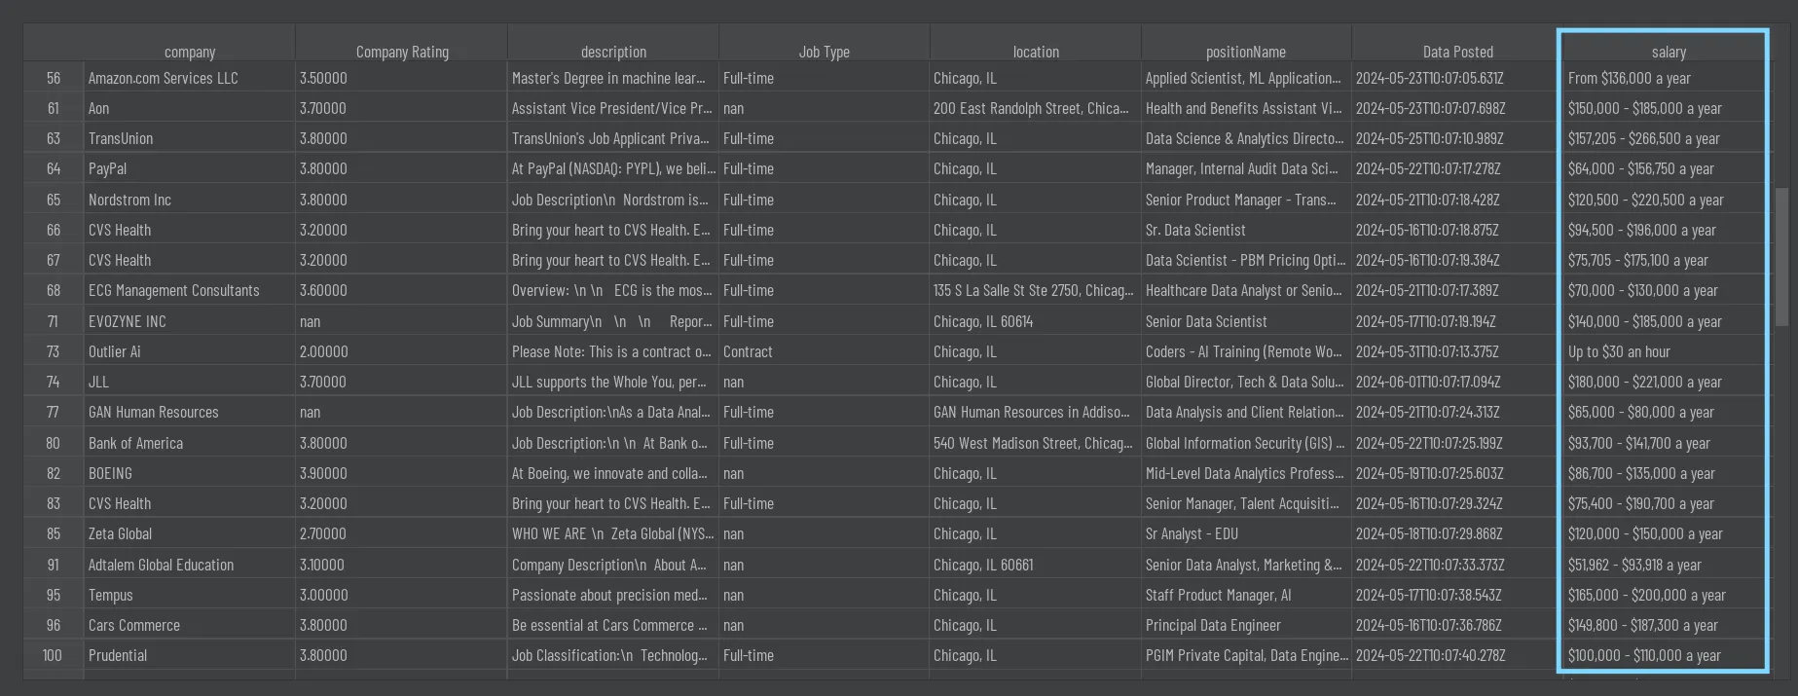Click the TransUnion company cell

(189, 138)
